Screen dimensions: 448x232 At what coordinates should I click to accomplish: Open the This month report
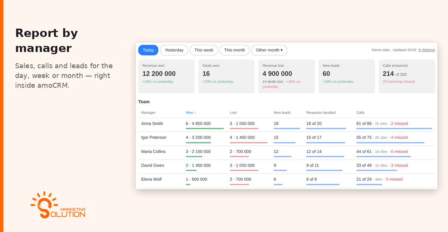[x=235, y=50]
